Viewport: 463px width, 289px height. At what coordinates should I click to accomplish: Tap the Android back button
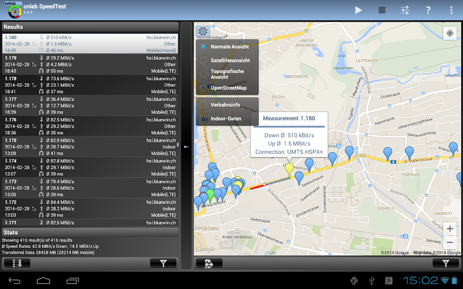click(14, 280)
